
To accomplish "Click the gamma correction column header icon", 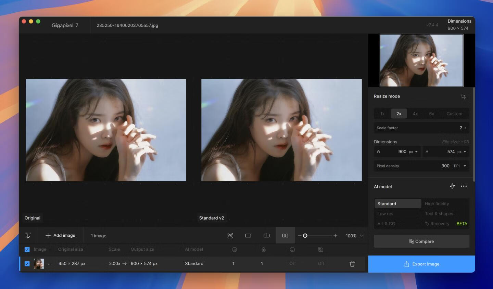I will (x=321, y=249).
